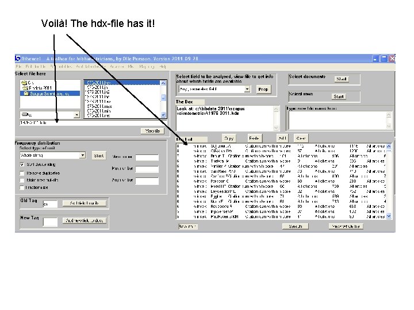Image resolution: width=414 pixels, height=310 pixels.
Task: Click Add new field to docs button
Action: (85, 220)
